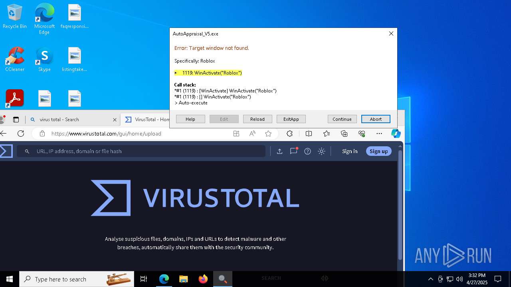This screenshot has width=511, height=287.
Task: Open Skype desktop shortcut
Action: click(x=44, y=60)
